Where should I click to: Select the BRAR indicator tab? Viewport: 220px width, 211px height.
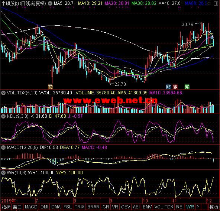pos(93,207)
